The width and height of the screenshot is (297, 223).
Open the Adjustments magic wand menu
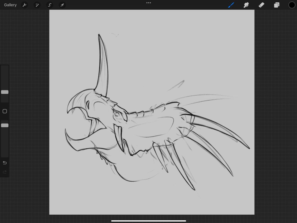(x=37, y=5)
